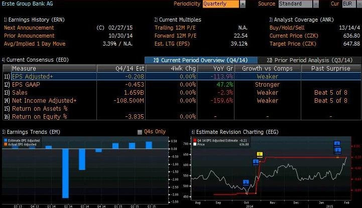Click the Measure column header
The image size is (362, 208).
54,69
